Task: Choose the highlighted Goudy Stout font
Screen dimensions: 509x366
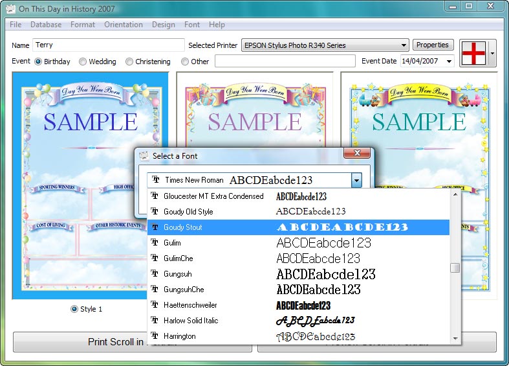Action: click(298, 227)
